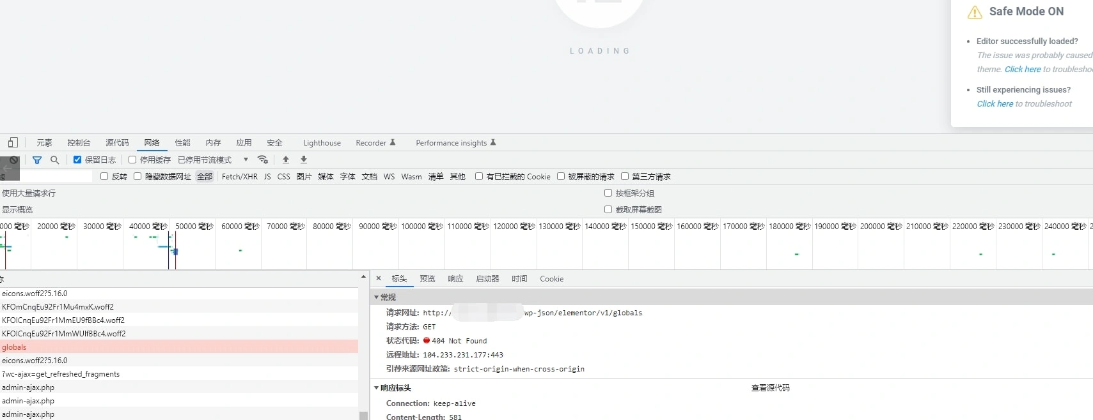Uncheck the 保留日志 checkbox

(x=77, y=160)
